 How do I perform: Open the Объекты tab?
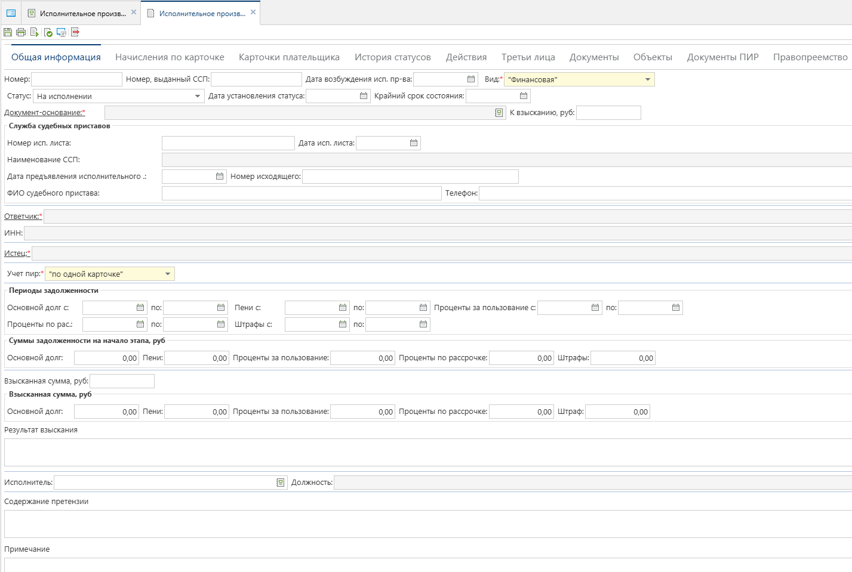(653, 57)
